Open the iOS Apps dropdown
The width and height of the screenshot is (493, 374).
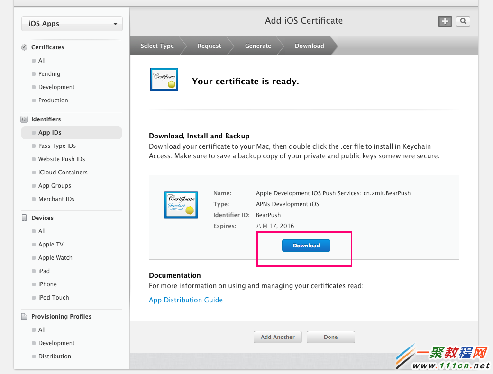pyautogui.click(x=72, y=24)
